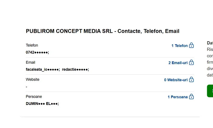
Task: Click the lock icon beside 1 Telefon
Action: click(x=191, y=45)
